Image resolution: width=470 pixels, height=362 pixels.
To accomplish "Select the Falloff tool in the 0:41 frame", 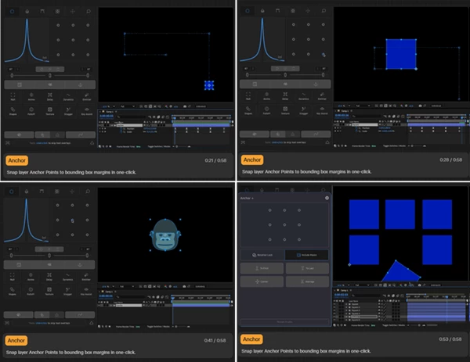I will pyautogui.click(x=31, y=291).
